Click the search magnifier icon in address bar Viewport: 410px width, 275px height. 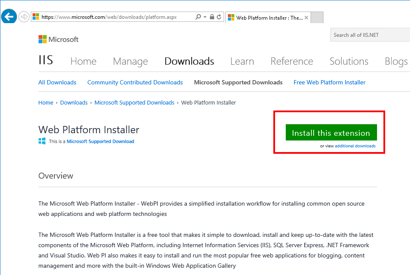point(198,17)
